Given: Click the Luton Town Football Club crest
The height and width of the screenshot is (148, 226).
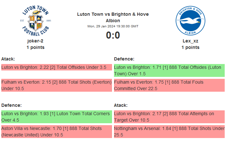Looking at the screenshot, I should pyautogui.click(x=36, y=21).
